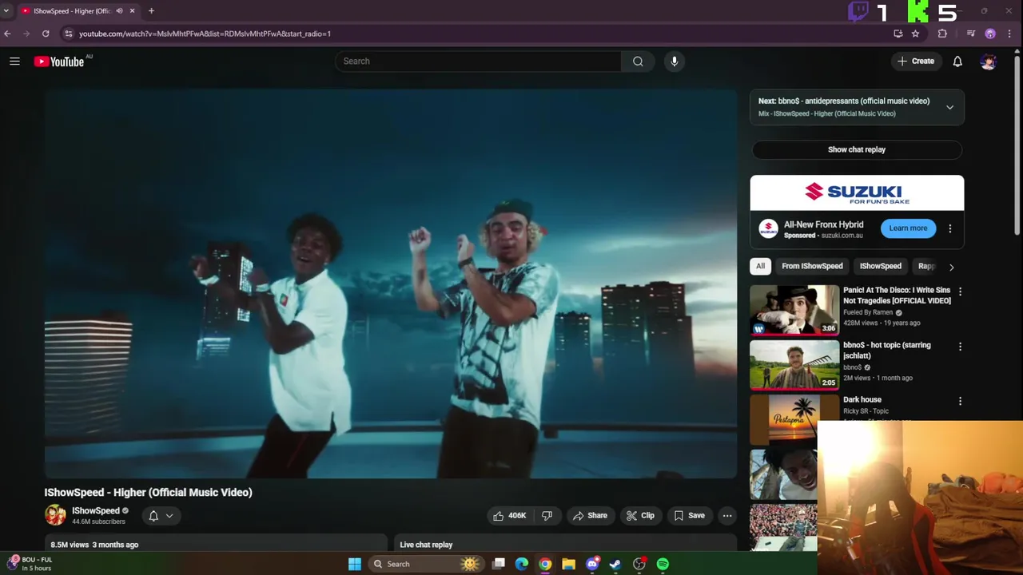The width and height of the screenshot is (1023, 575).
Task: Create a Clip of the video
Action: click(640, 516)
